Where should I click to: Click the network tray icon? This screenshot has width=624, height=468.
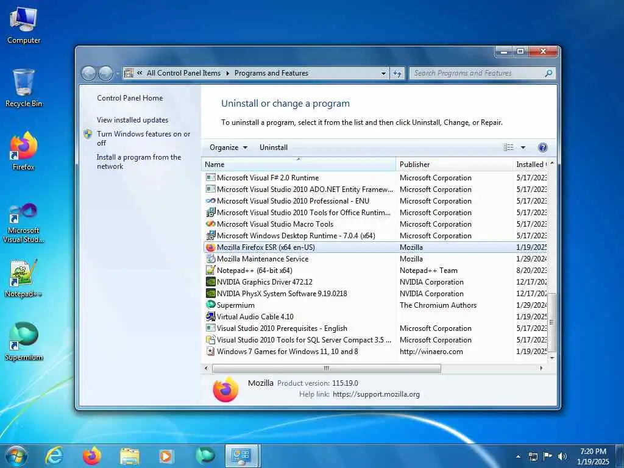coord(533,456)
